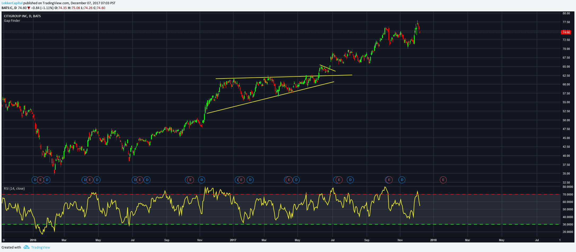Open the January 2017 earnings marker

coord(241,180)
